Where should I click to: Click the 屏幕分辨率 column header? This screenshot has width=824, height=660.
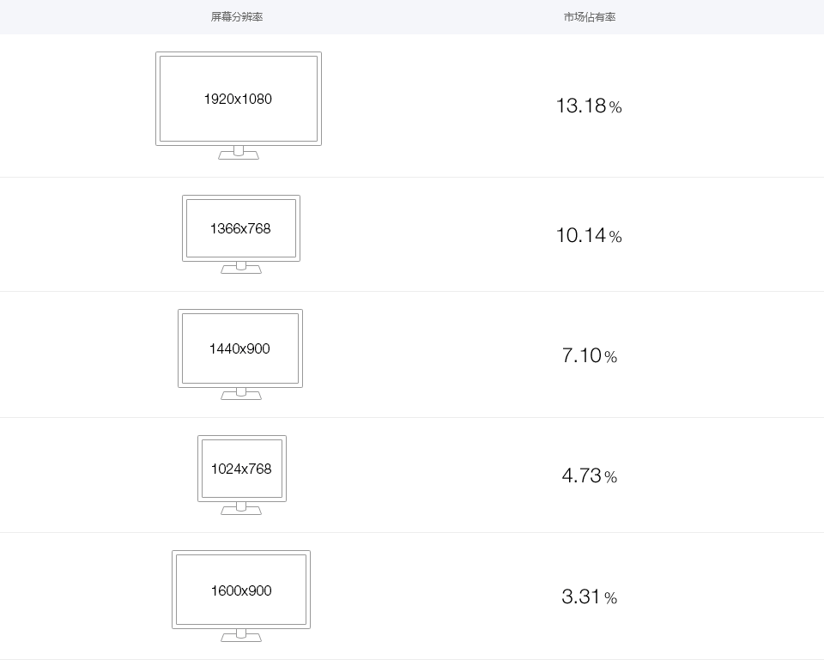237,17
